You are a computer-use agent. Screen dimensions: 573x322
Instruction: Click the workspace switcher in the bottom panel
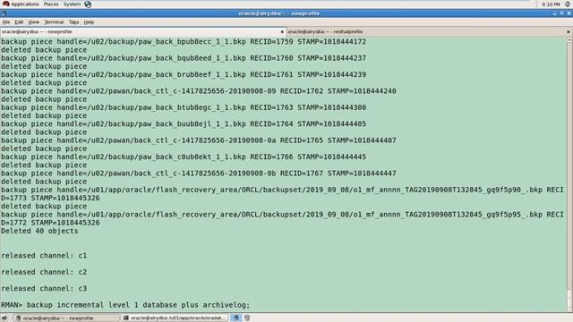point(236,318)
